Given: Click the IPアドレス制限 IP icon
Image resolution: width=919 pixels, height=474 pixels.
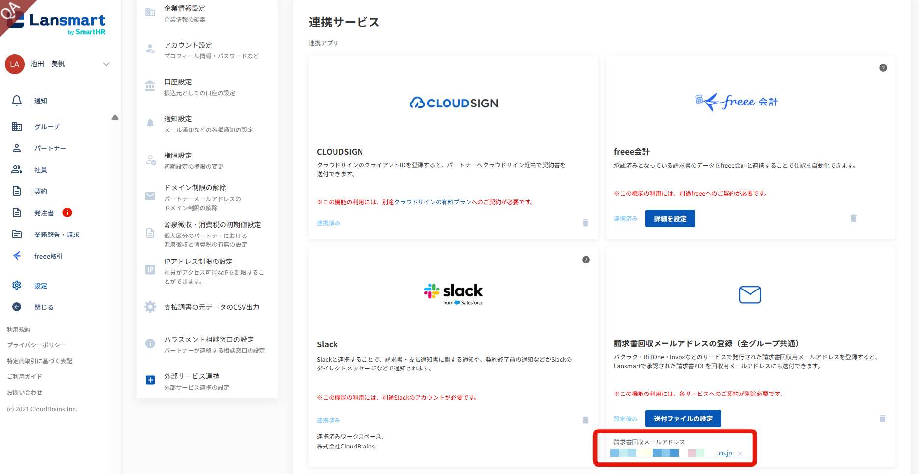Looking at the screenshot, I should [150, 270].
